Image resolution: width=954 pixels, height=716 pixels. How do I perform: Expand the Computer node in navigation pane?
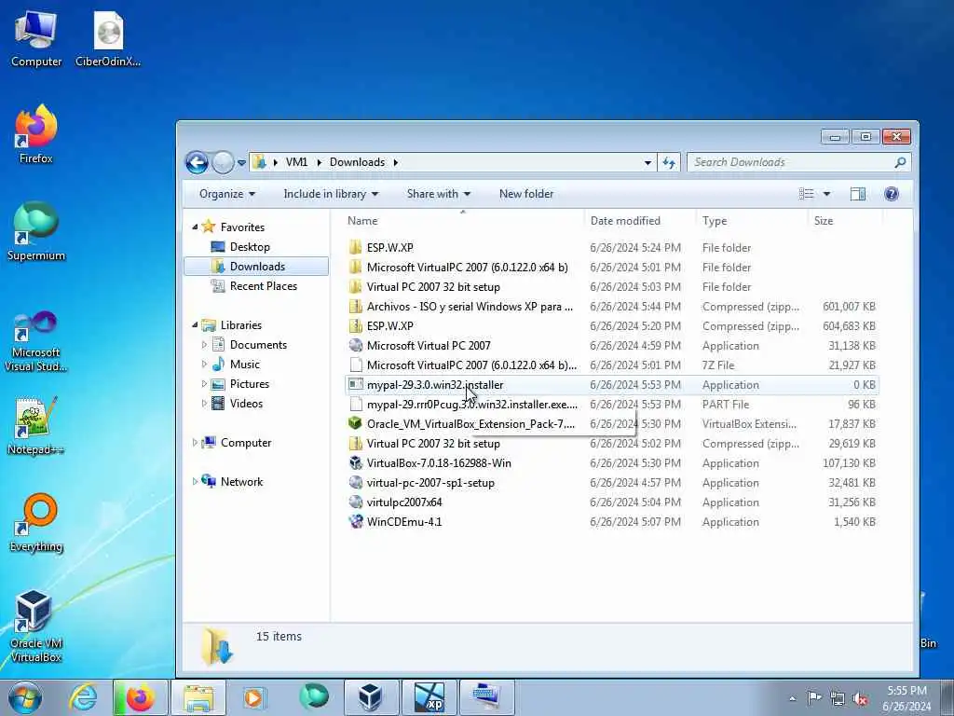pos(195,443)
